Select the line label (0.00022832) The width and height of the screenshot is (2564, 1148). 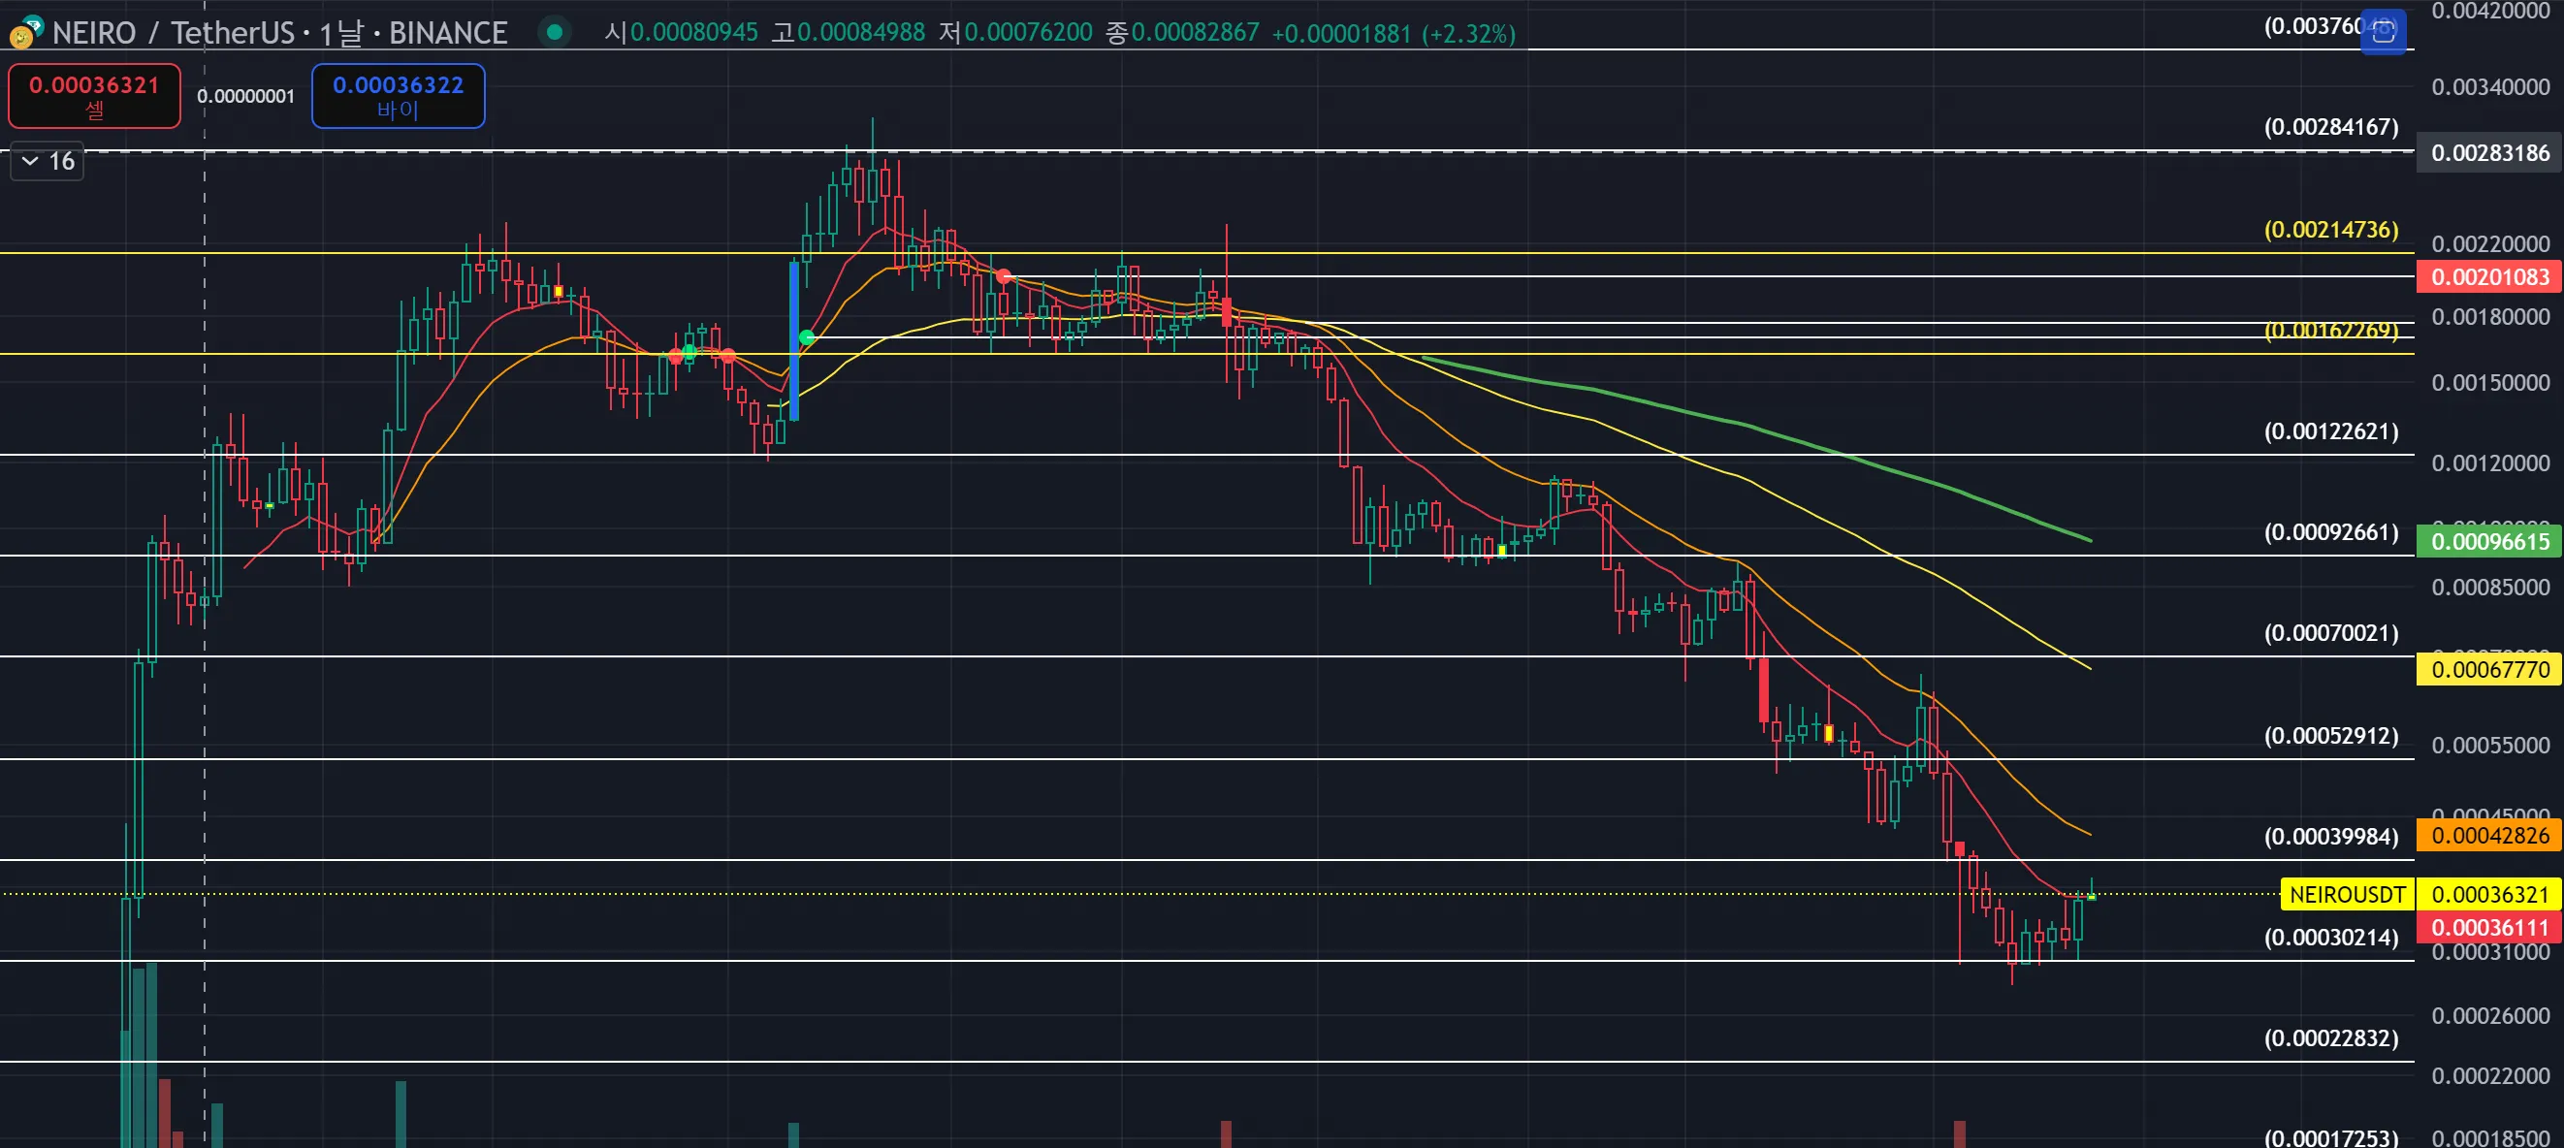[2330, 1038]
